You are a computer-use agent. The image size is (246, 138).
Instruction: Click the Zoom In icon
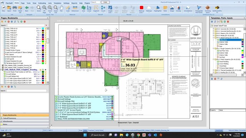click(50, 9)
